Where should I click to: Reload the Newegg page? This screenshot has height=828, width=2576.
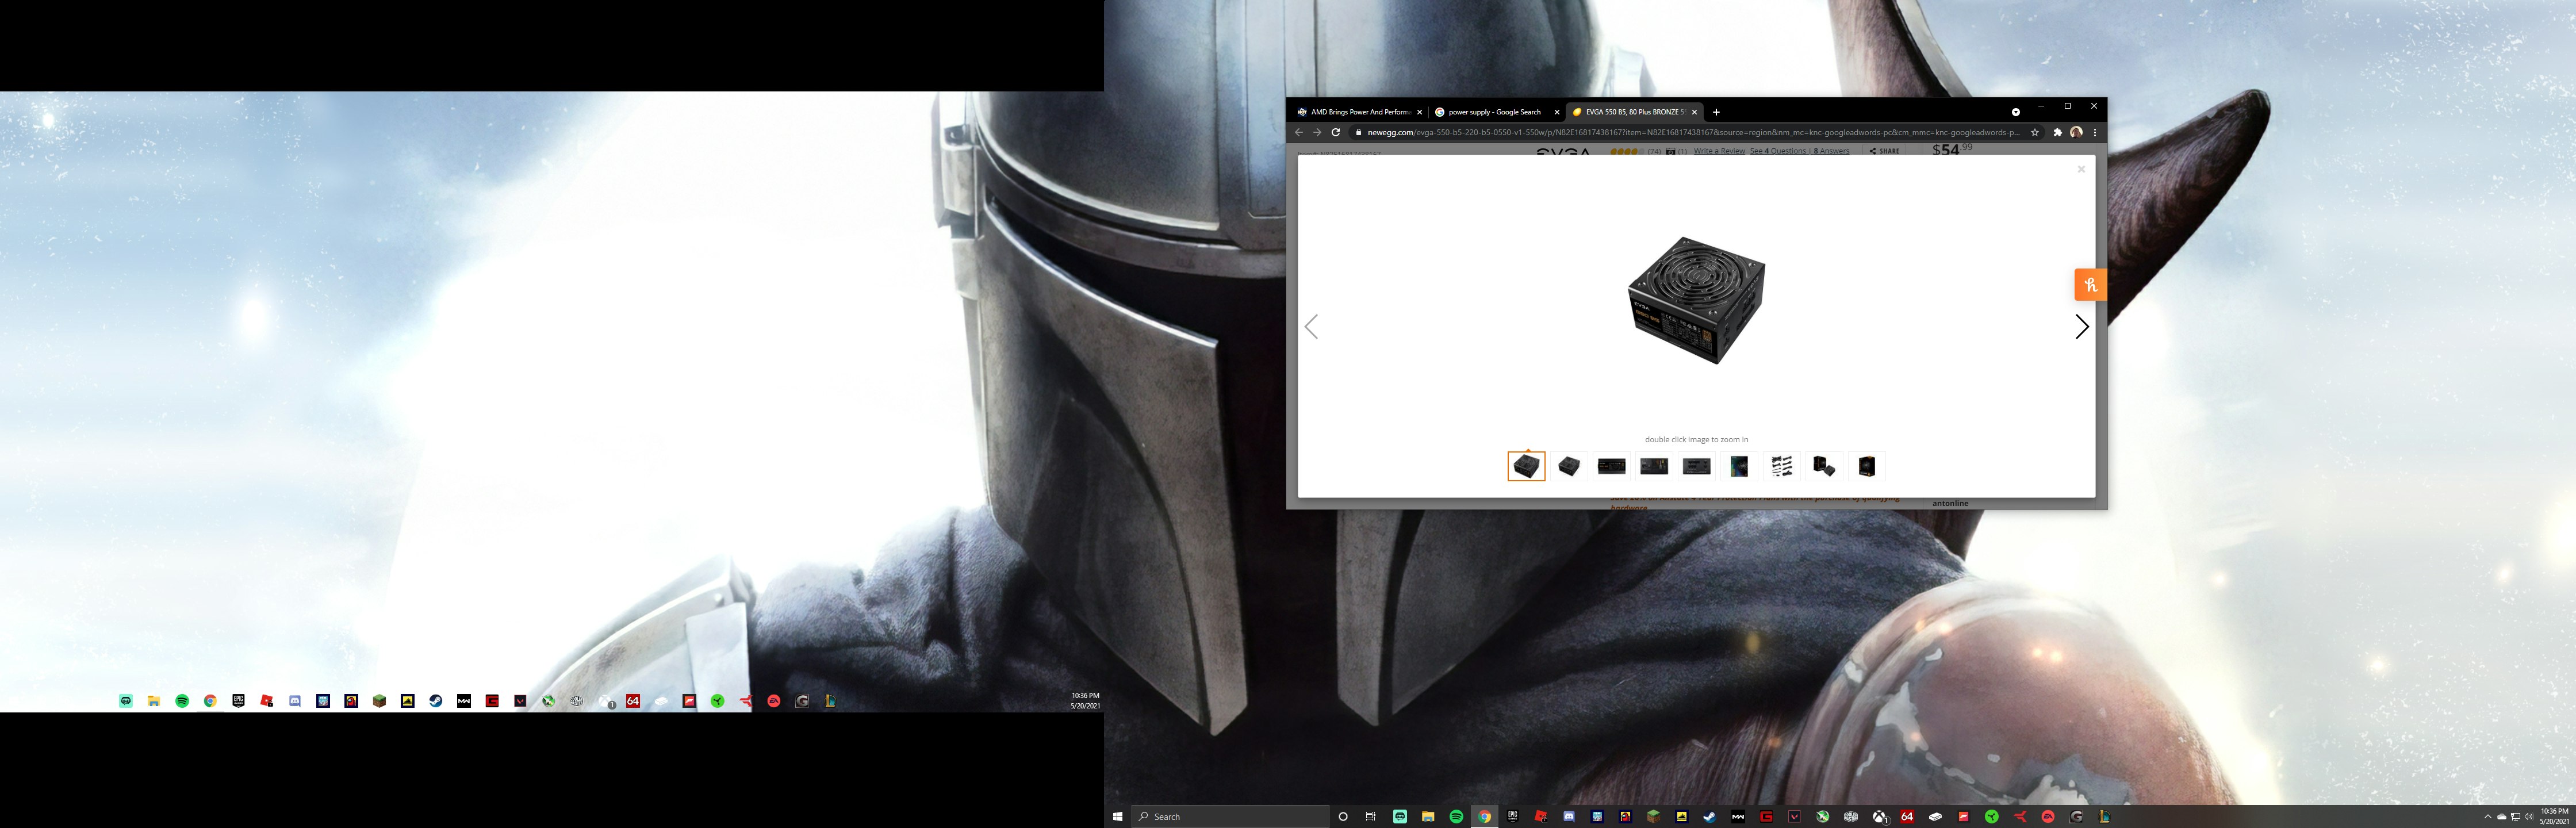click(1335, 132)
